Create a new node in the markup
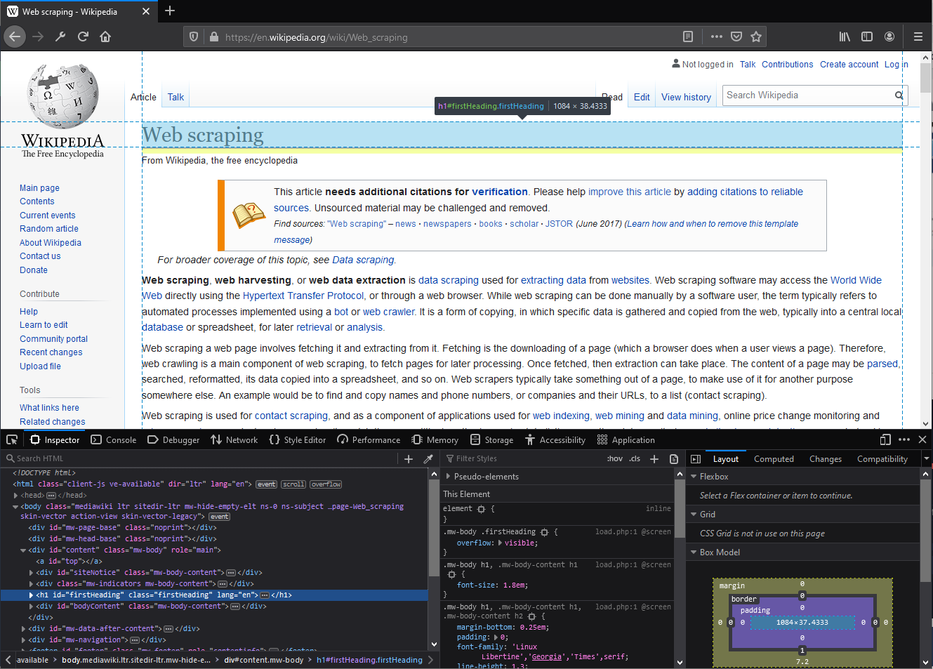The image size is (933, 669). tap(409, 458)
